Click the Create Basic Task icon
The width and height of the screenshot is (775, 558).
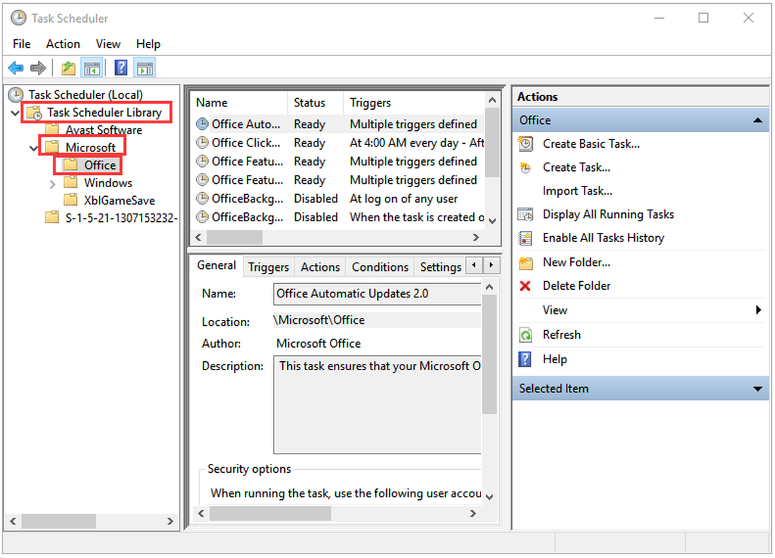pyautogui.click(x=526, y=144)
